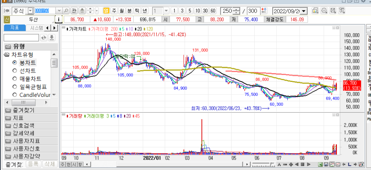Switch to the 지표 tab
The height and width of the screenshot is (170, 371).
click(x=15, y=28)
